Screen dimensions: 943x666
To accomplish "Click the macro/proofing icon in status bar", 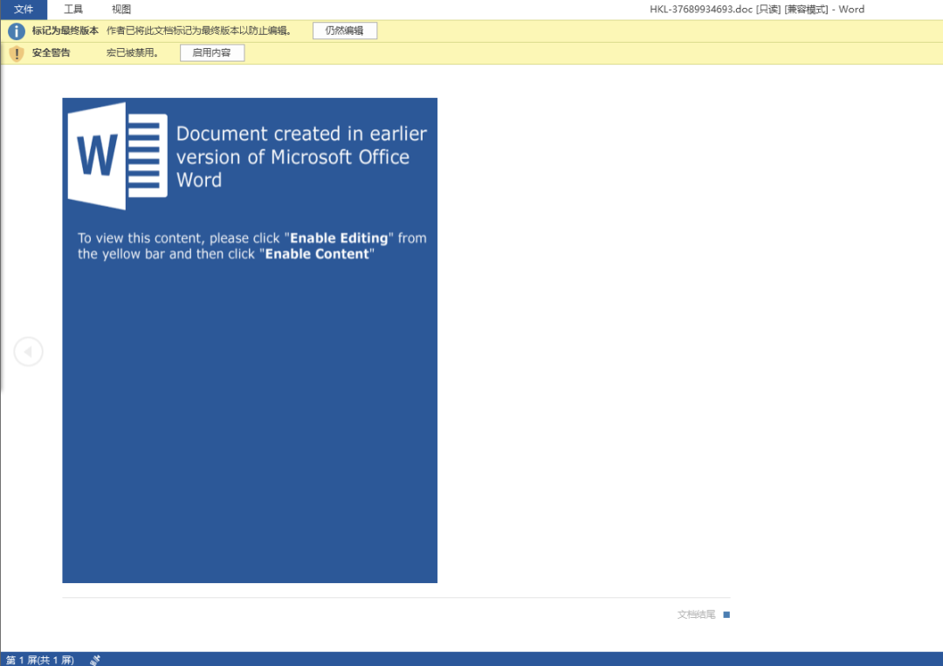I will pos(95,660).
